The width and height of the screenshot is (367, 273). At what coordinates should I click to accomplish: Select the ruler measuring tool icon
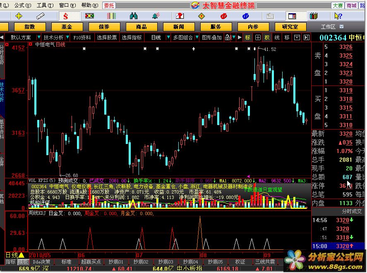41,16
